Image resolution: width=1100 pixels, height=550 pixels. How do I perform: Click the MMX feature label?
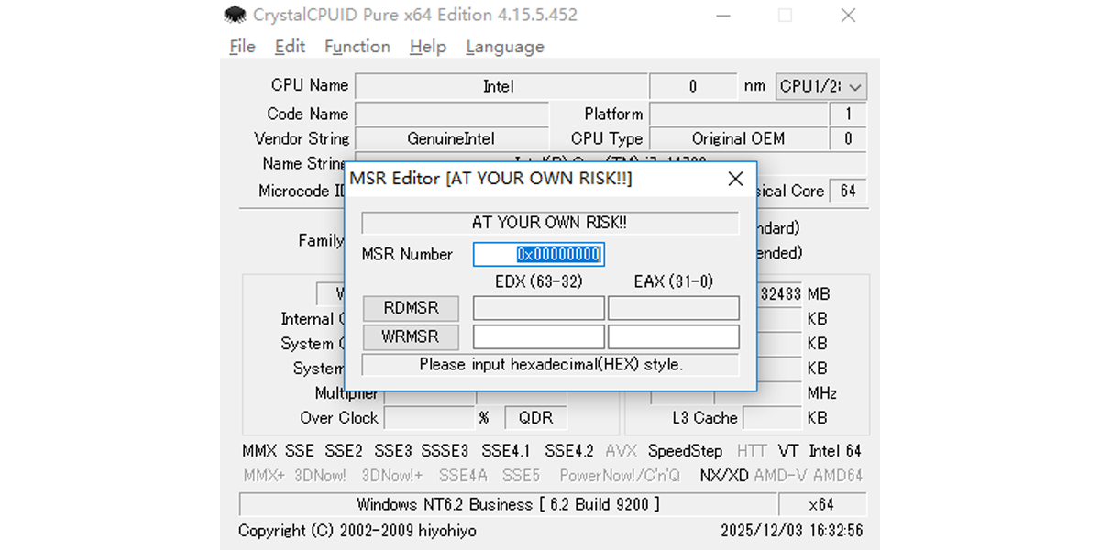(259, 451)
